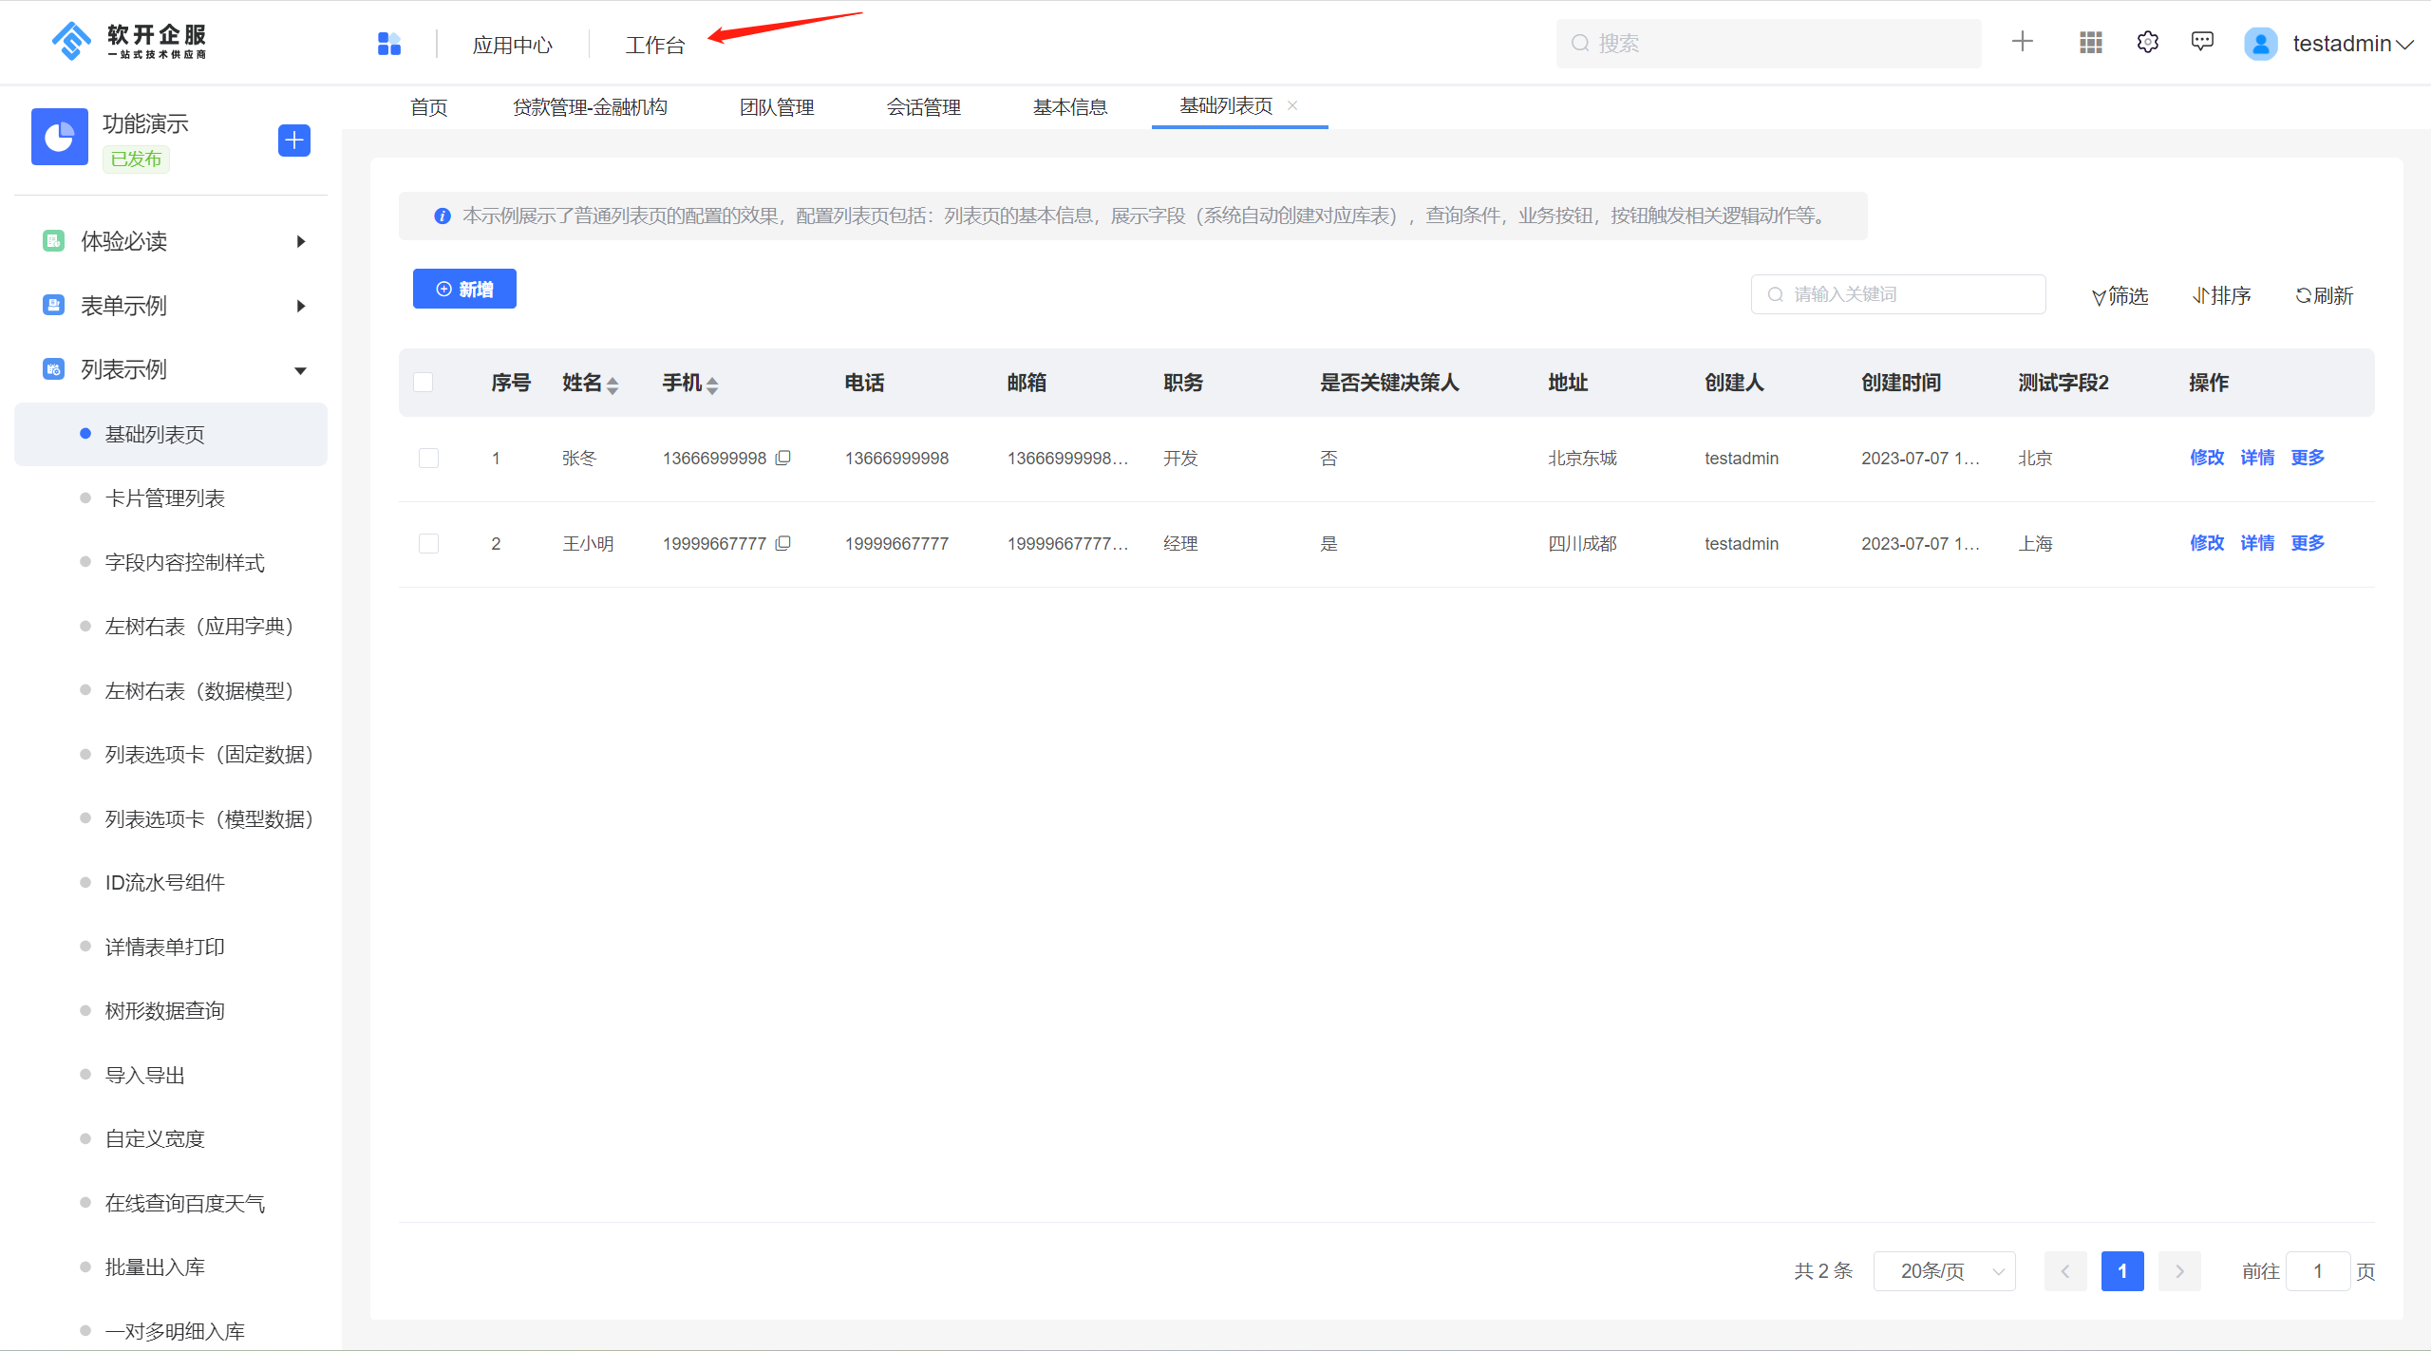Open the 工作台 menu item
This screenshot has width=2431, height=1351.
[x=655, y=44]
